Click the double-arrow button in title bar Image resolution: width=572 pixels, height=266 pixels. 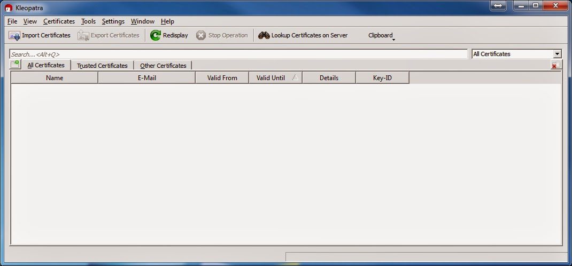[498, 5]
